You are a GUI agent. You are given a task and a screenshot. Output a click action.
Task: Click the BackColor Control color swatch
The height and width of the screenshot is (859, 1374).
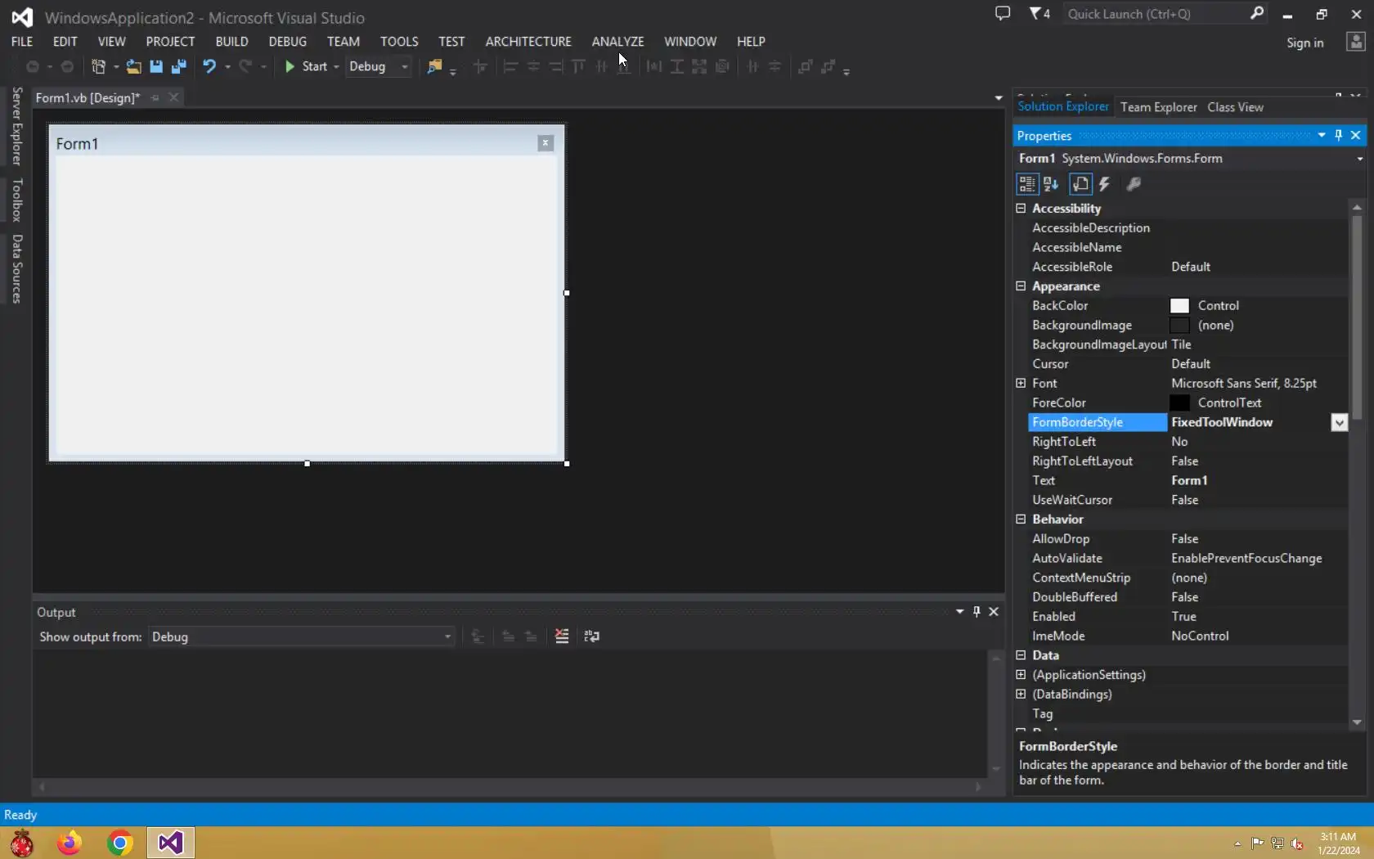pyautogui.click(x=1179, y=306)
